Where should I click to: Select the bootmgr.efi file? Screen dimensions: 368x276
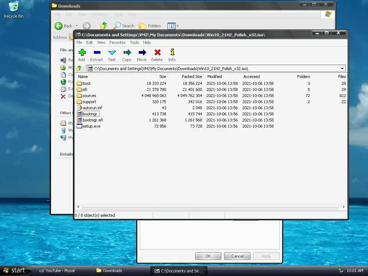pos(90,120)
